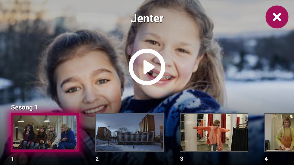Image resolution: width=294 pixels, height=165 pixels.
Task: Open episode 4 thumbnail with girl in apron
Action: [279, 133]
